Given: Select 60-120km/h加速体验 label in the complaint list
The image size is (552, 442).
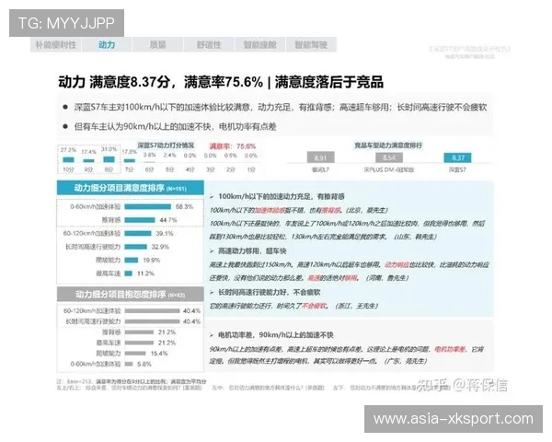Looking at the screenshot, I should 92,311.
